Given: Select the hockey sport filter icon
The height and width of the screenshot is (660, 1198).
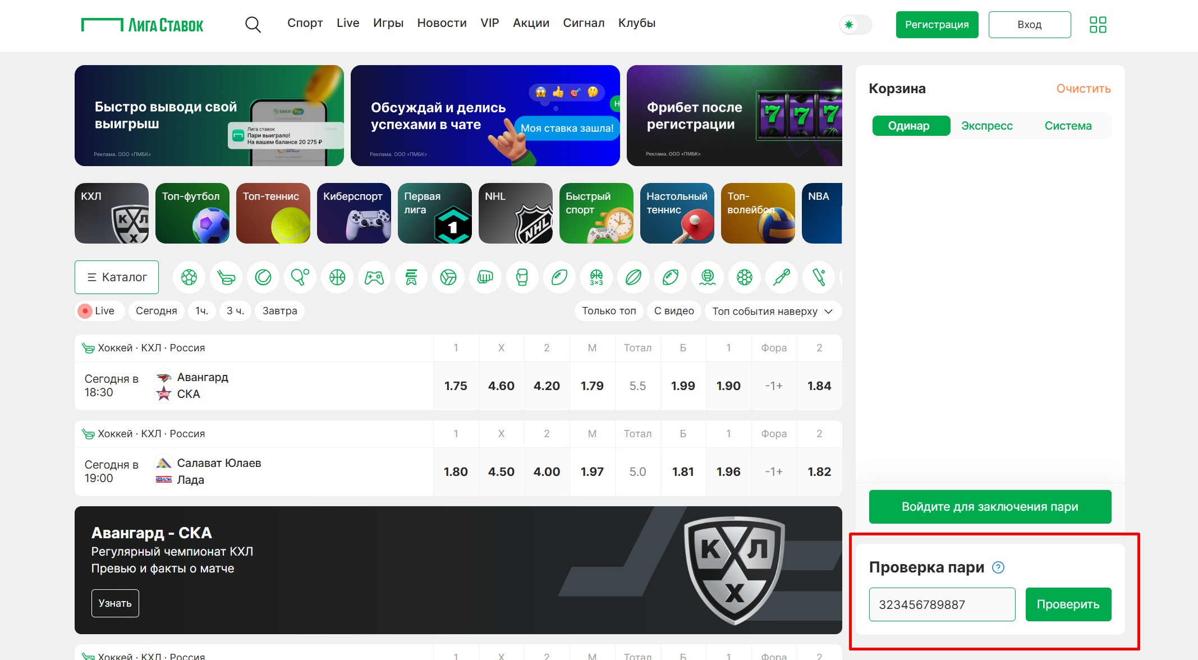Looking at the screenshot, I should 226,277.
